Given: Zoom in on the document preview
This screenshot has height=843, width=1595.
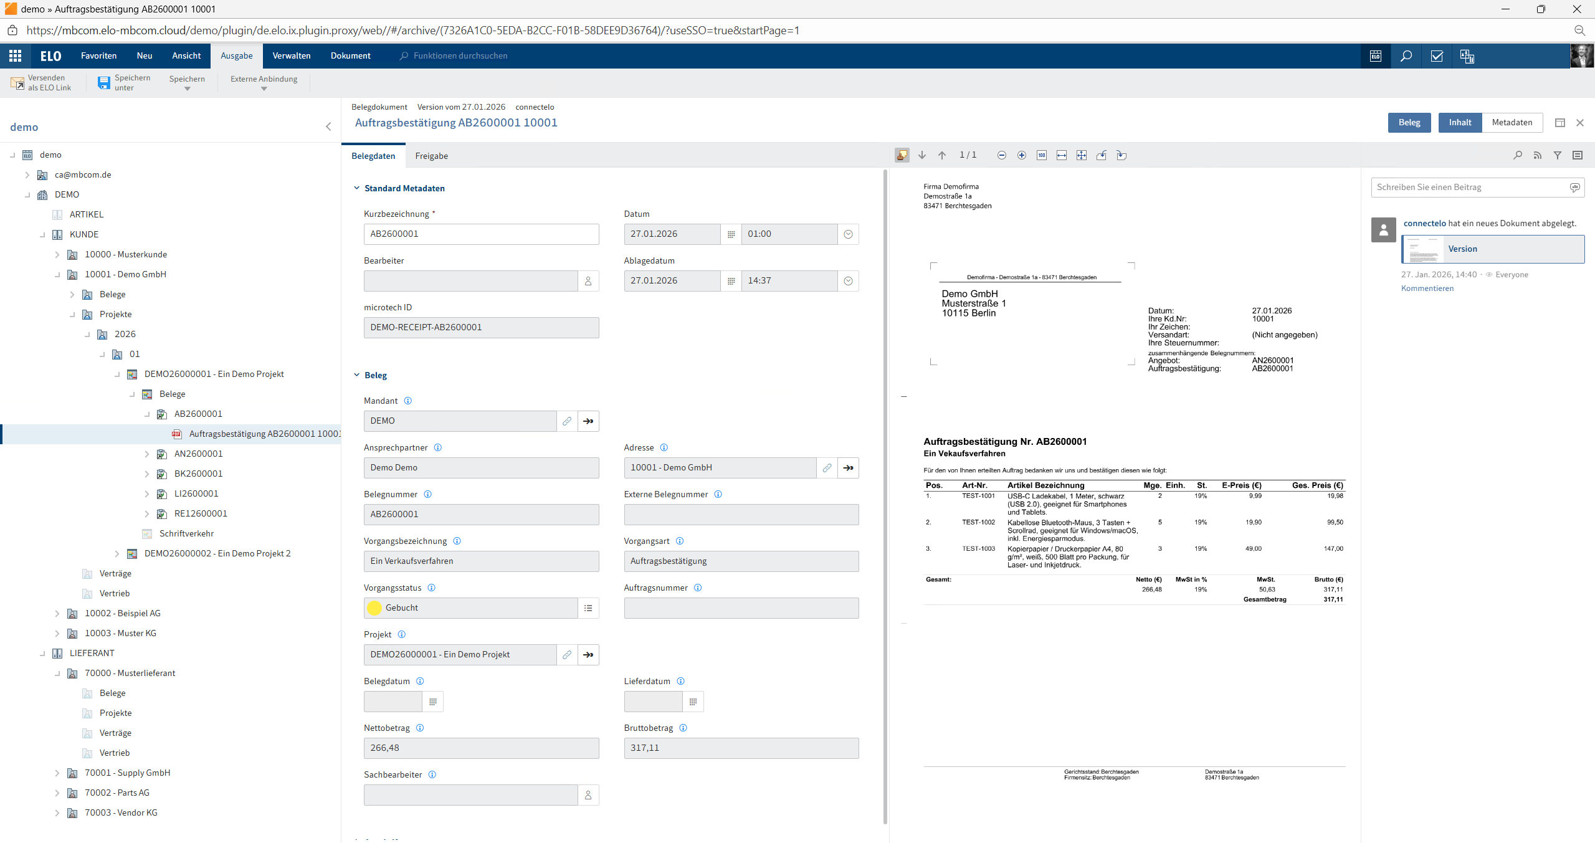Looking at the screenshot, I should (1022, 155).
